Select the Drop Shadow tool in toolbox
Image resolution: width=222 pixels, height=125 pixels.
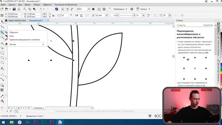[x=2, y=85]
